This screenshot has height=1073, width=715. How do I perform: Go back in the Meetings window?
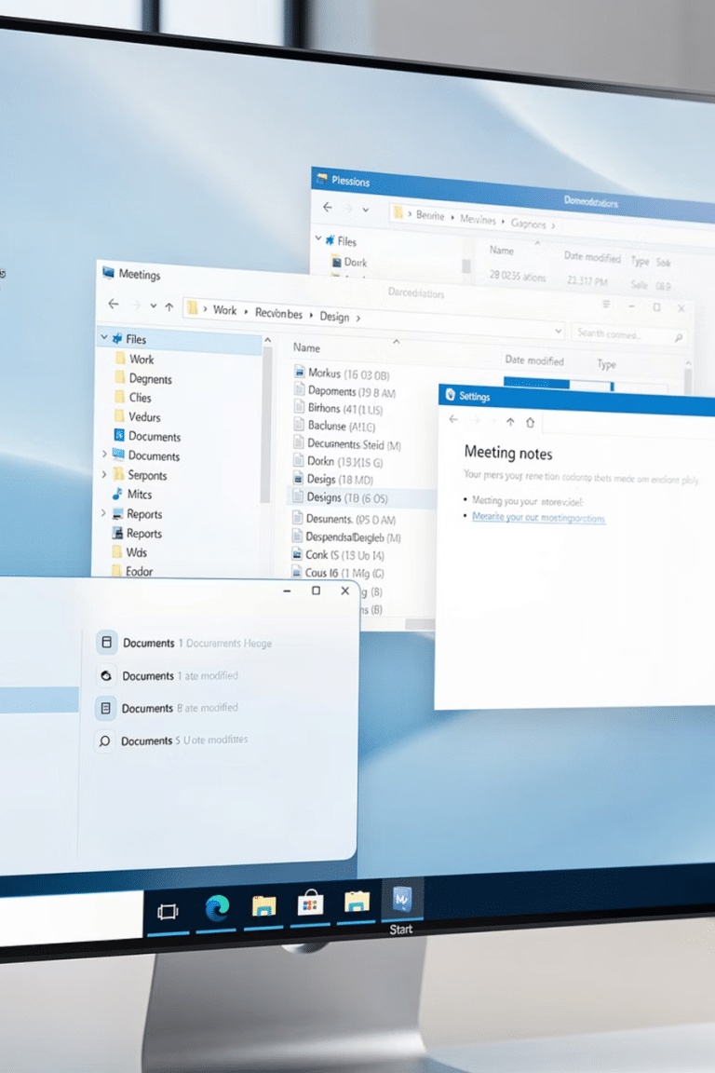[x=114, y=304]
